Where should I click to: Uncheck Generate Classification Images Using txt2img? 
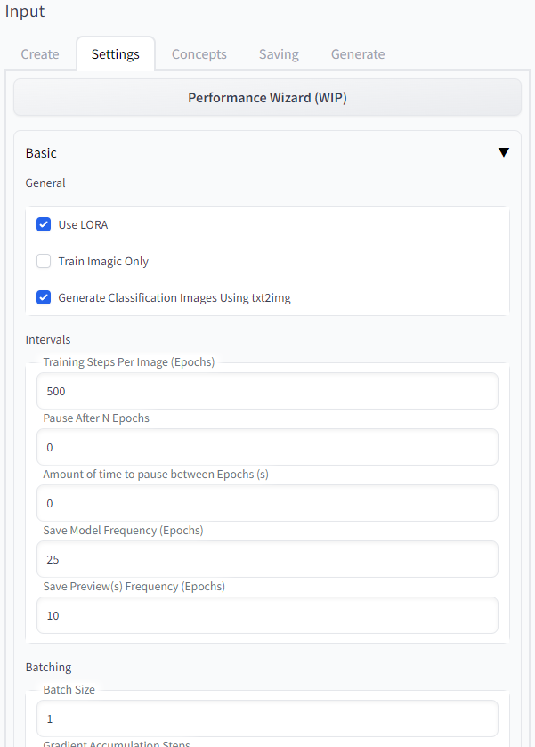(x=44, y=297)
